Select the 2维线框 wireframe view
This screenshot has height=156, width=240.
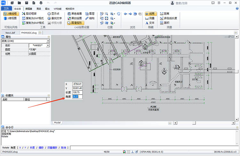point(11,14)
